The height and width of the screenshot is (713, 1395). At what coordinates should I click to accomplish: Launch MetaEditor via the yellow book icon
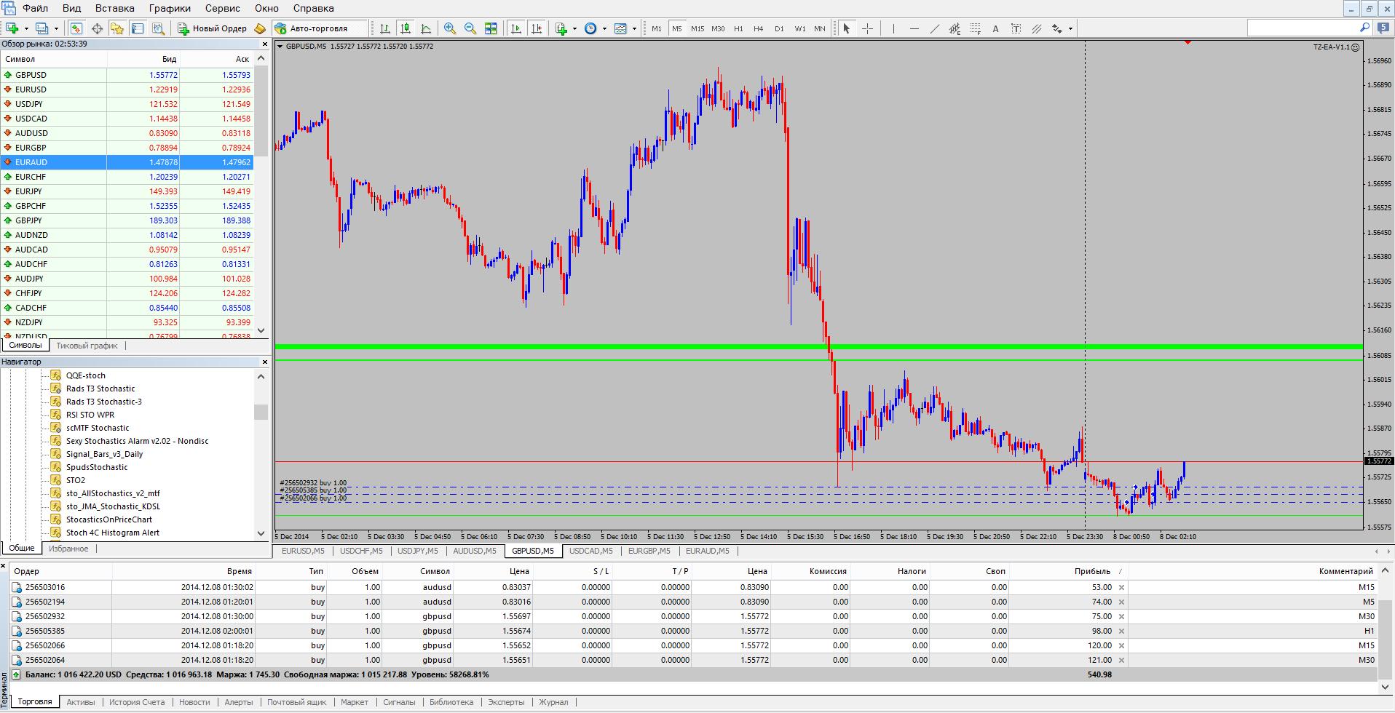click(x=260, y=28)
